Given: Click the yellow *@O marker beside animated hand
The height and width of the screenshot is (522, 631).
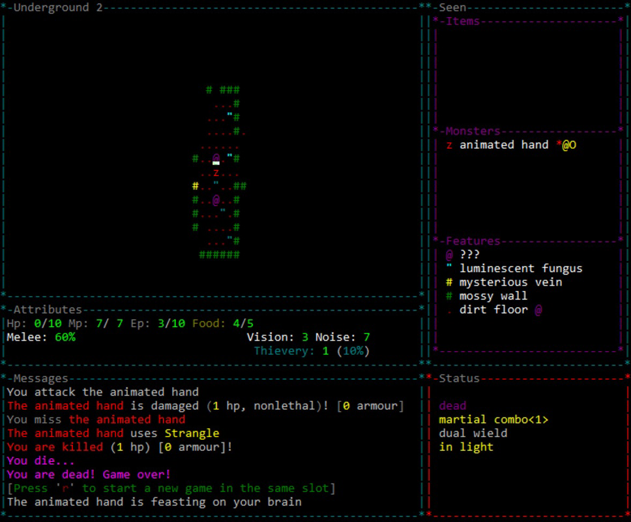Looking at the screenshot, I should (566, 145).
